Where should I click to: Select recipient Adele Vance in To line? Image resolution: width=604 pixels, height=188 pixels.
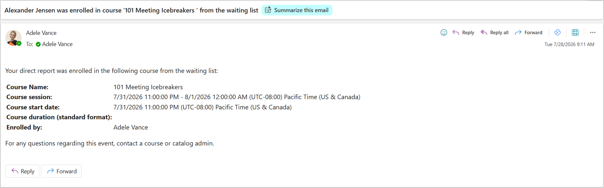coord(57,44)
